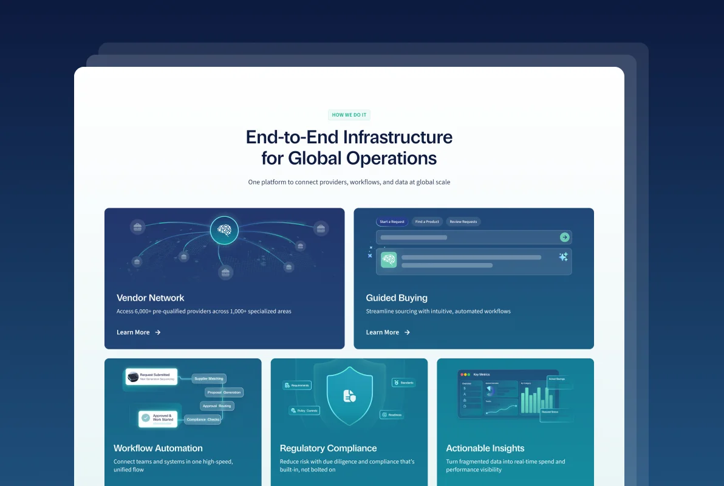Click the green brain icon in Guided Buying response box
Image resolution: width=724 pixels, height=486 pixels.
(x=389, y=259)
